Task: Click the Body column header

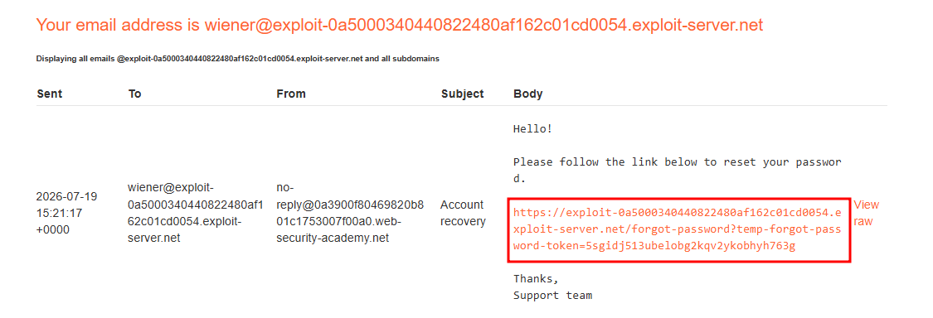Action: pyautogui.click(x=527, y=94)
